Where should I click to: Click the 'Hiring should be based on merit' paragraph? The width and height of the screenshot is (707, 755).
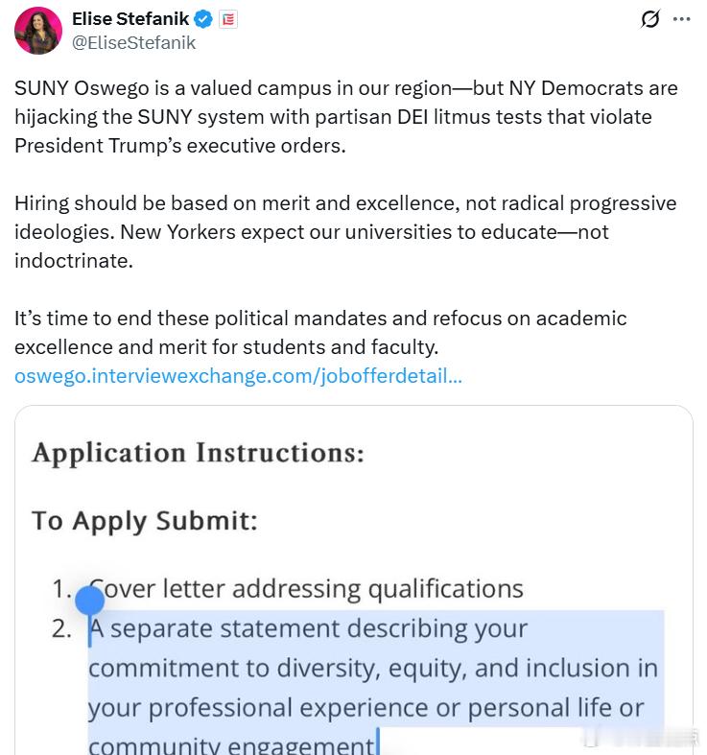point(345,232)
